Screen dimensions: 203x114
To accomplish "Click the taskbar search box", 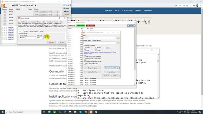I will click(23, 112).
